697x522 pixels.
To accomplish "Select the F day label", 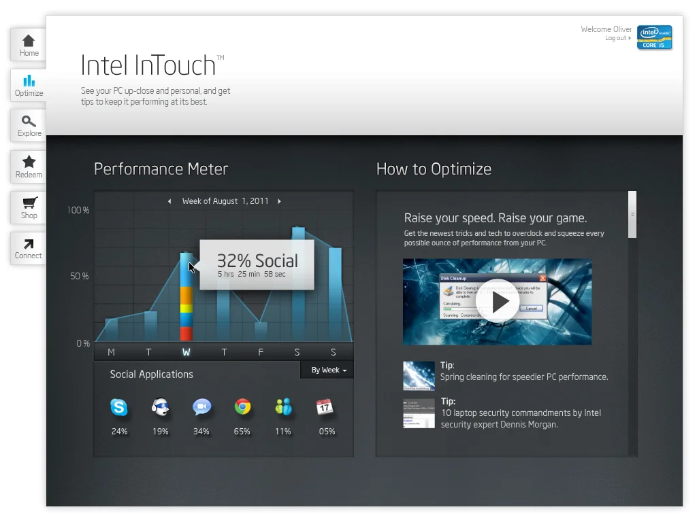I will [261, 353].
